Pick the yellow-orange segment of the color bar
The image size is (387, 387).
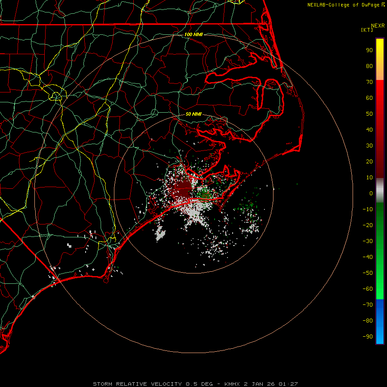coord(380,59)
